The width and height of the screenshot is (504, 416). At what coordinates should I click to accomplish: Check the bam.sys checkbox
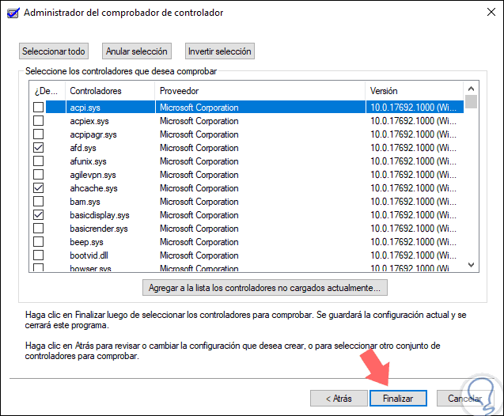click(39, 202)
